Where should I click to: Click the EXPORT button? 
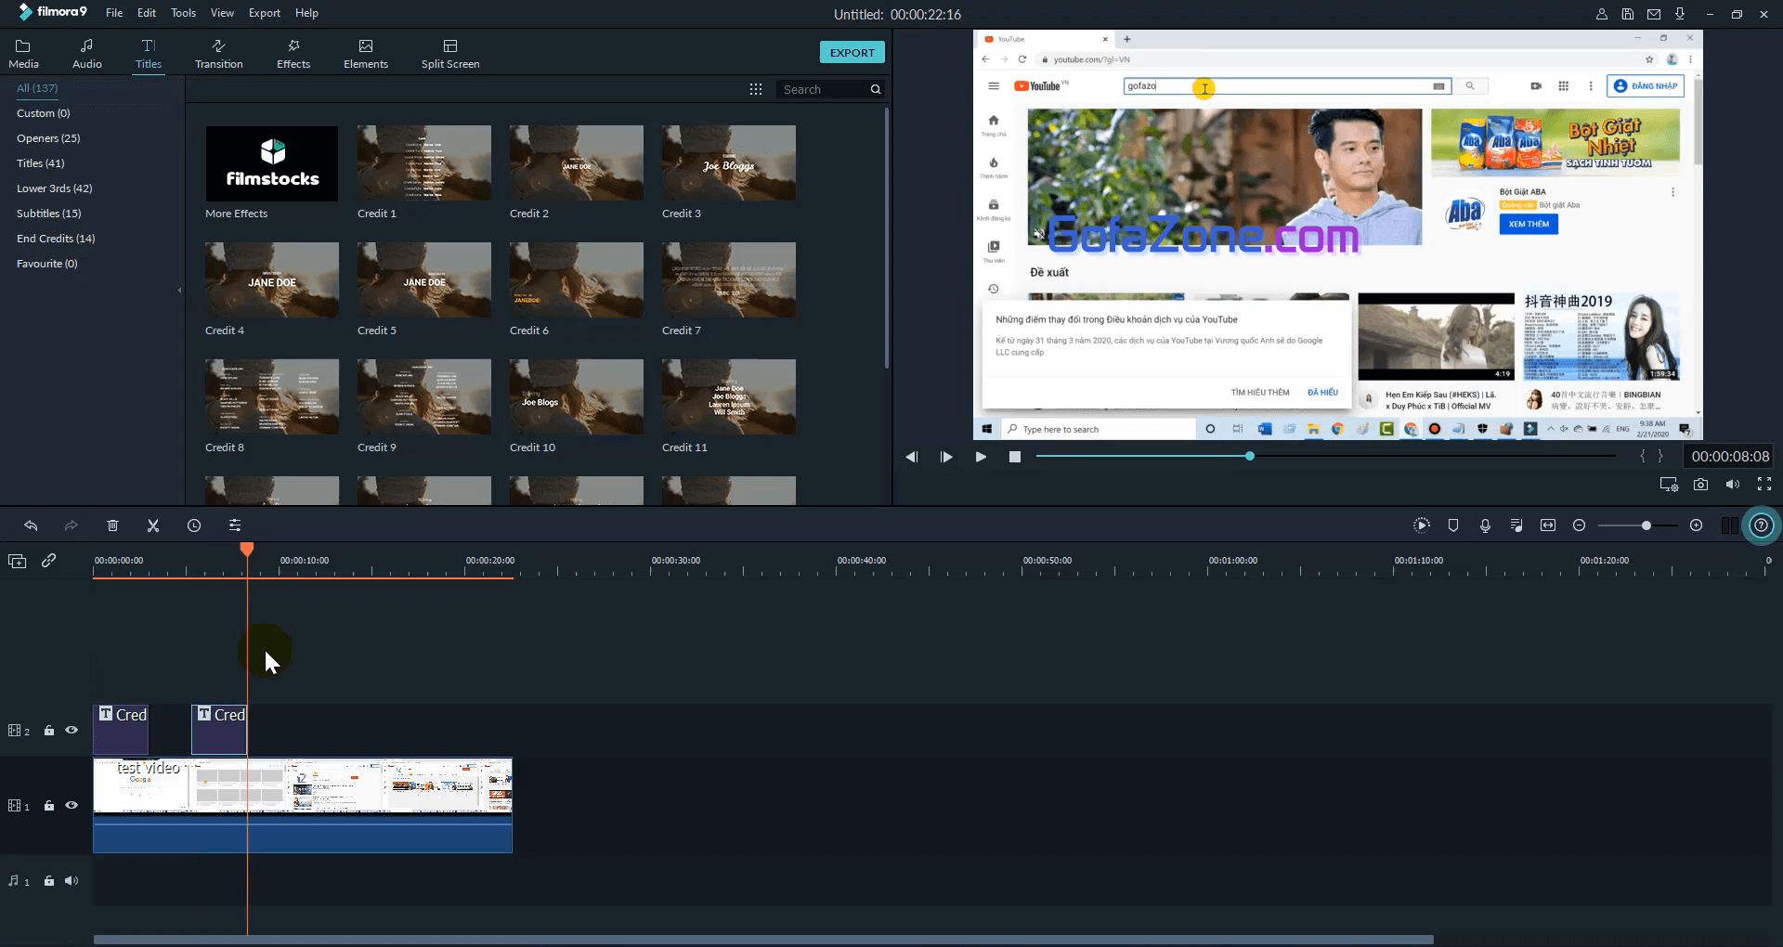(x=852, y=53)
